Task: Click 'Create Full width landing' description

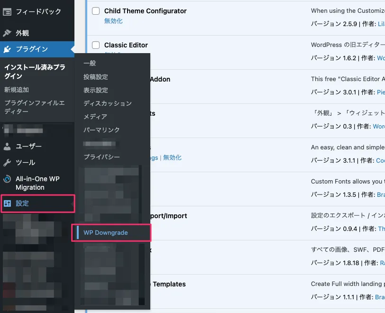Action: (348, 284)
